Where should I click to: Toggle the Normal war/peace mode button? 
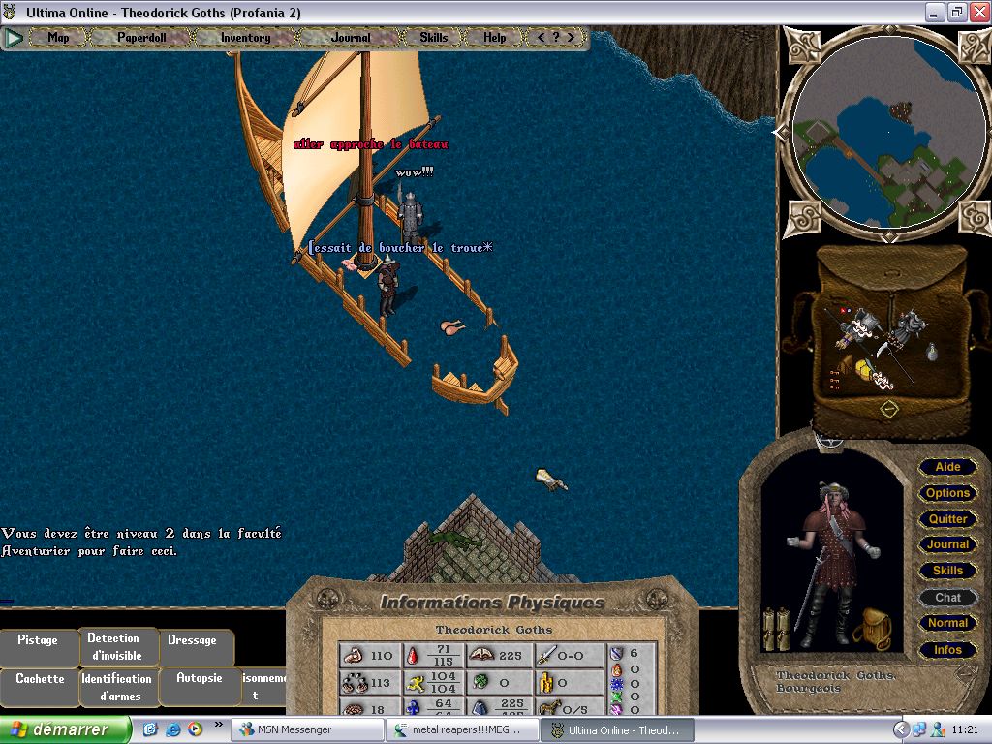pos(946,623)
